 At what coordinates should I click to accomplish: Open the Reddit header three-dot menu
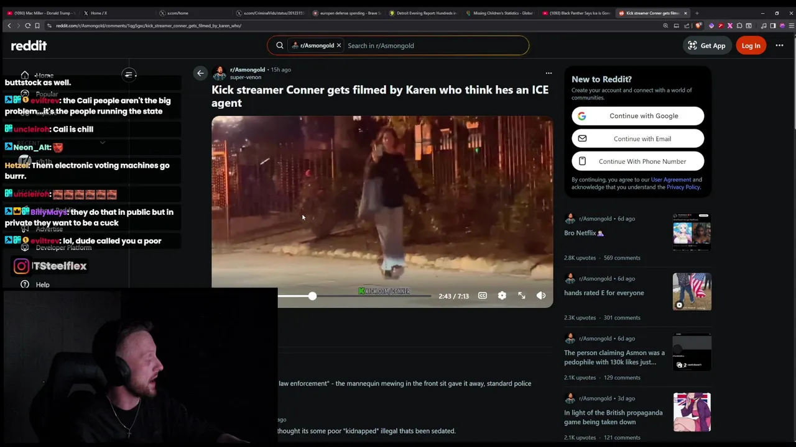779,45
